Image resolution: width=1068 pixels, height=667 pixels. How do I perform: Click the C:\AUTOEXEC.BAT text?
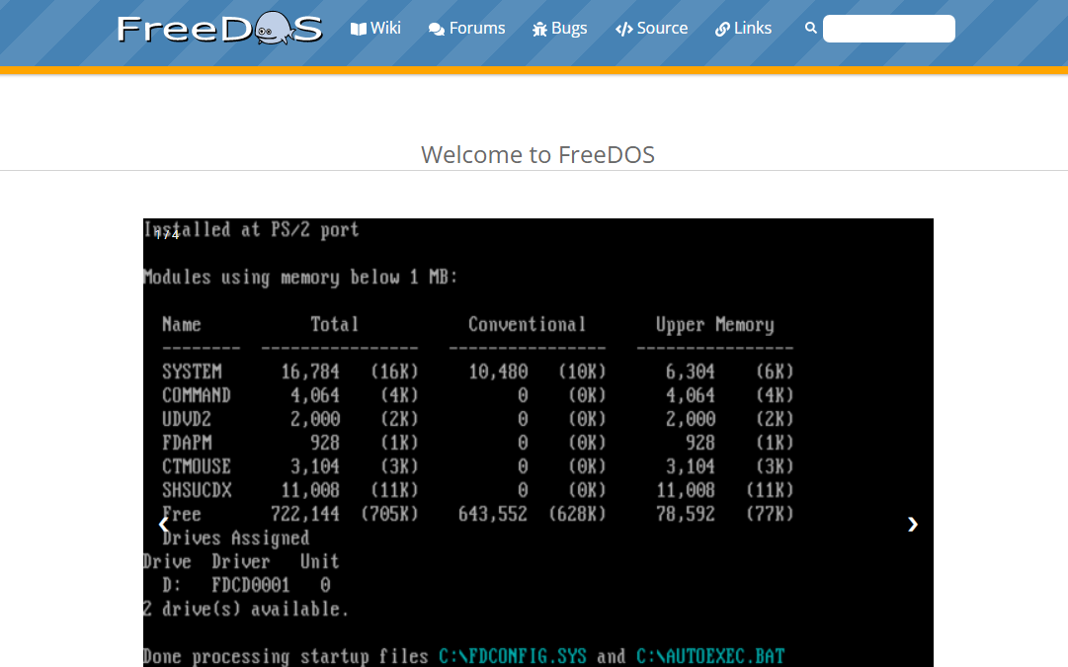click(710, 657)
